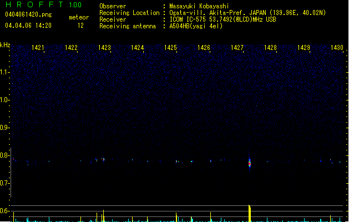Click the 1423 time axis marker
Viewport: 349px width, 222px height.
[x=104, y=48]
